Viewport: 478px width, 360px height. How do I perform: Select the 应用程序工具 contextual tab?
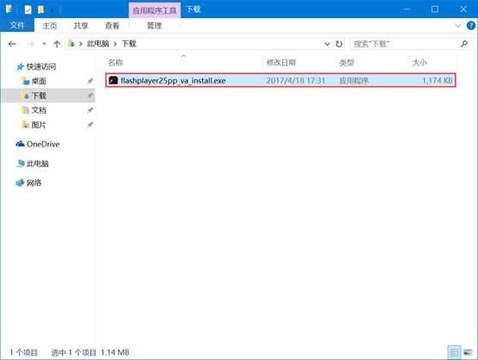click(154, 10)
